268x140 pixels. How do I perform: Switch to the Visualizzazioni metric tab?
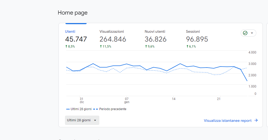pyautogui.click(x=112, y=31)
